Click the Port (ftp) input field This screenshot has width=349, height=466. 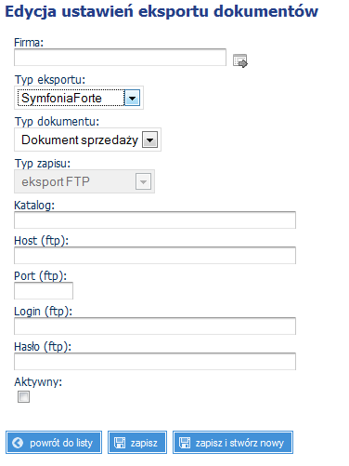tap(44, 291)
